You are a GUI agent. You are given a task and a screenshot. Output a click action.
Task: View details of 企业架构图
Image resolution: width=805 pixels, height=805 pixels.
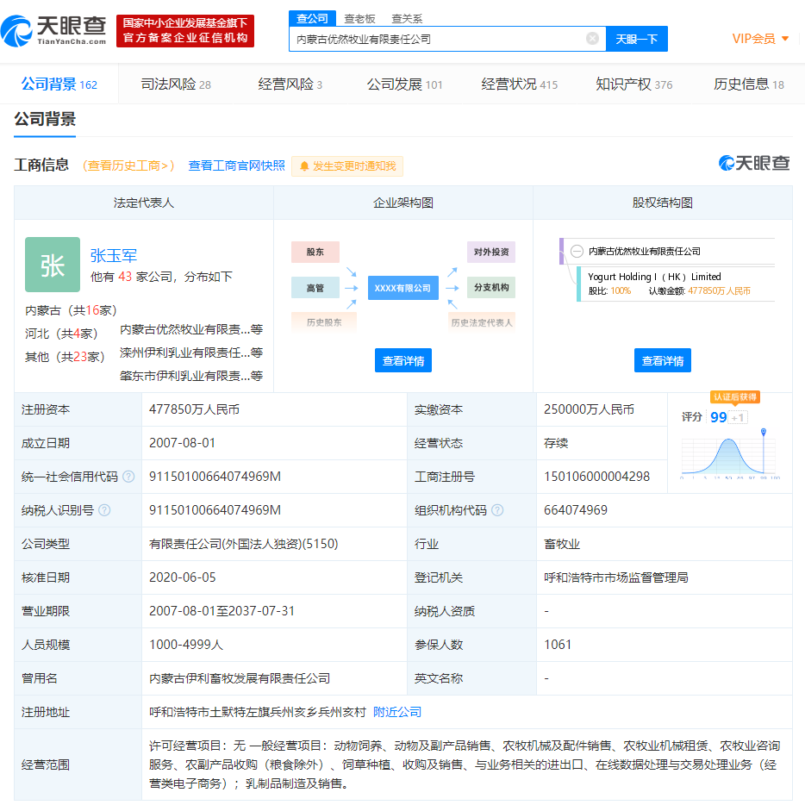[403, 360]
